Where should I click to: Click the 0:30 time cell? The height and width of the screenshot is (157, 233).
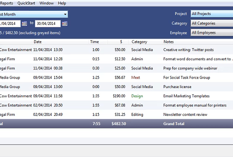point(96,68)
